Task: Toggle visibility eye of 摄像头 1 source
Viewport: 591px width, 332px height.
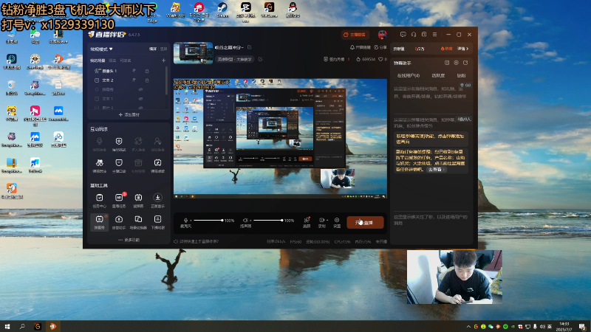Action: [134, 71]
